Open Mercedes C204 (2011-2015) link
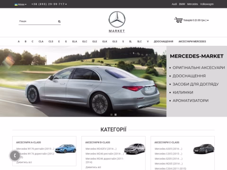The width and height of the screenshot is (227, 170). pyautogui.click(x=170, y=169)
